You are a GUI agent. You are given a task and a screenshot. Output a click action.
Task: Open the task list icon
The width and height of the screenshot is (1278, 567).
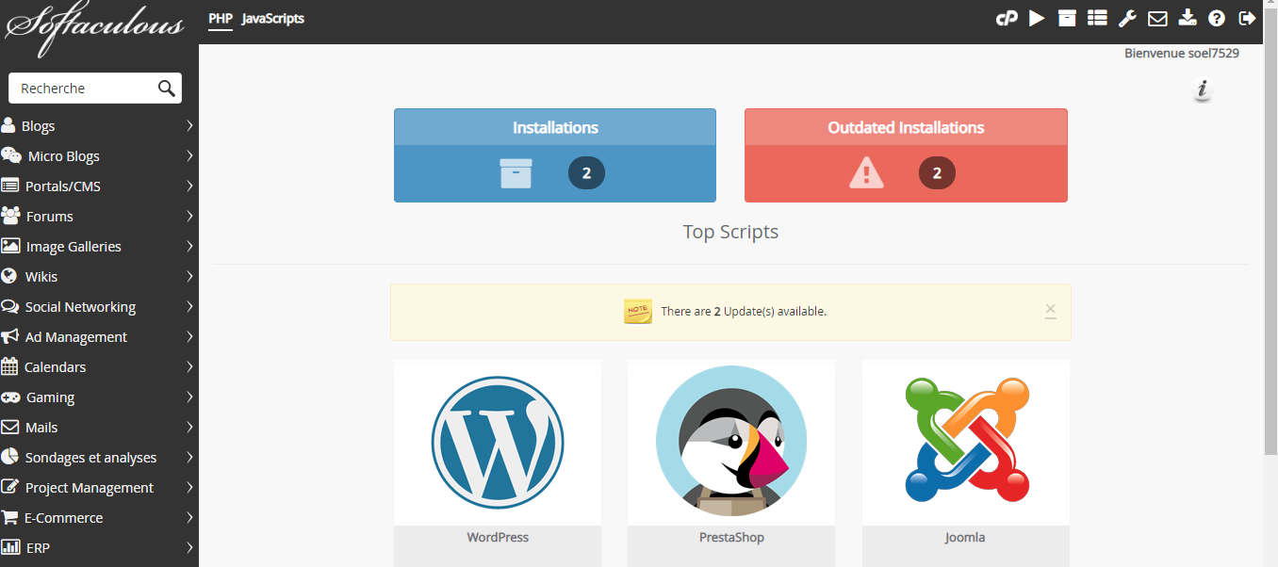1097,18
